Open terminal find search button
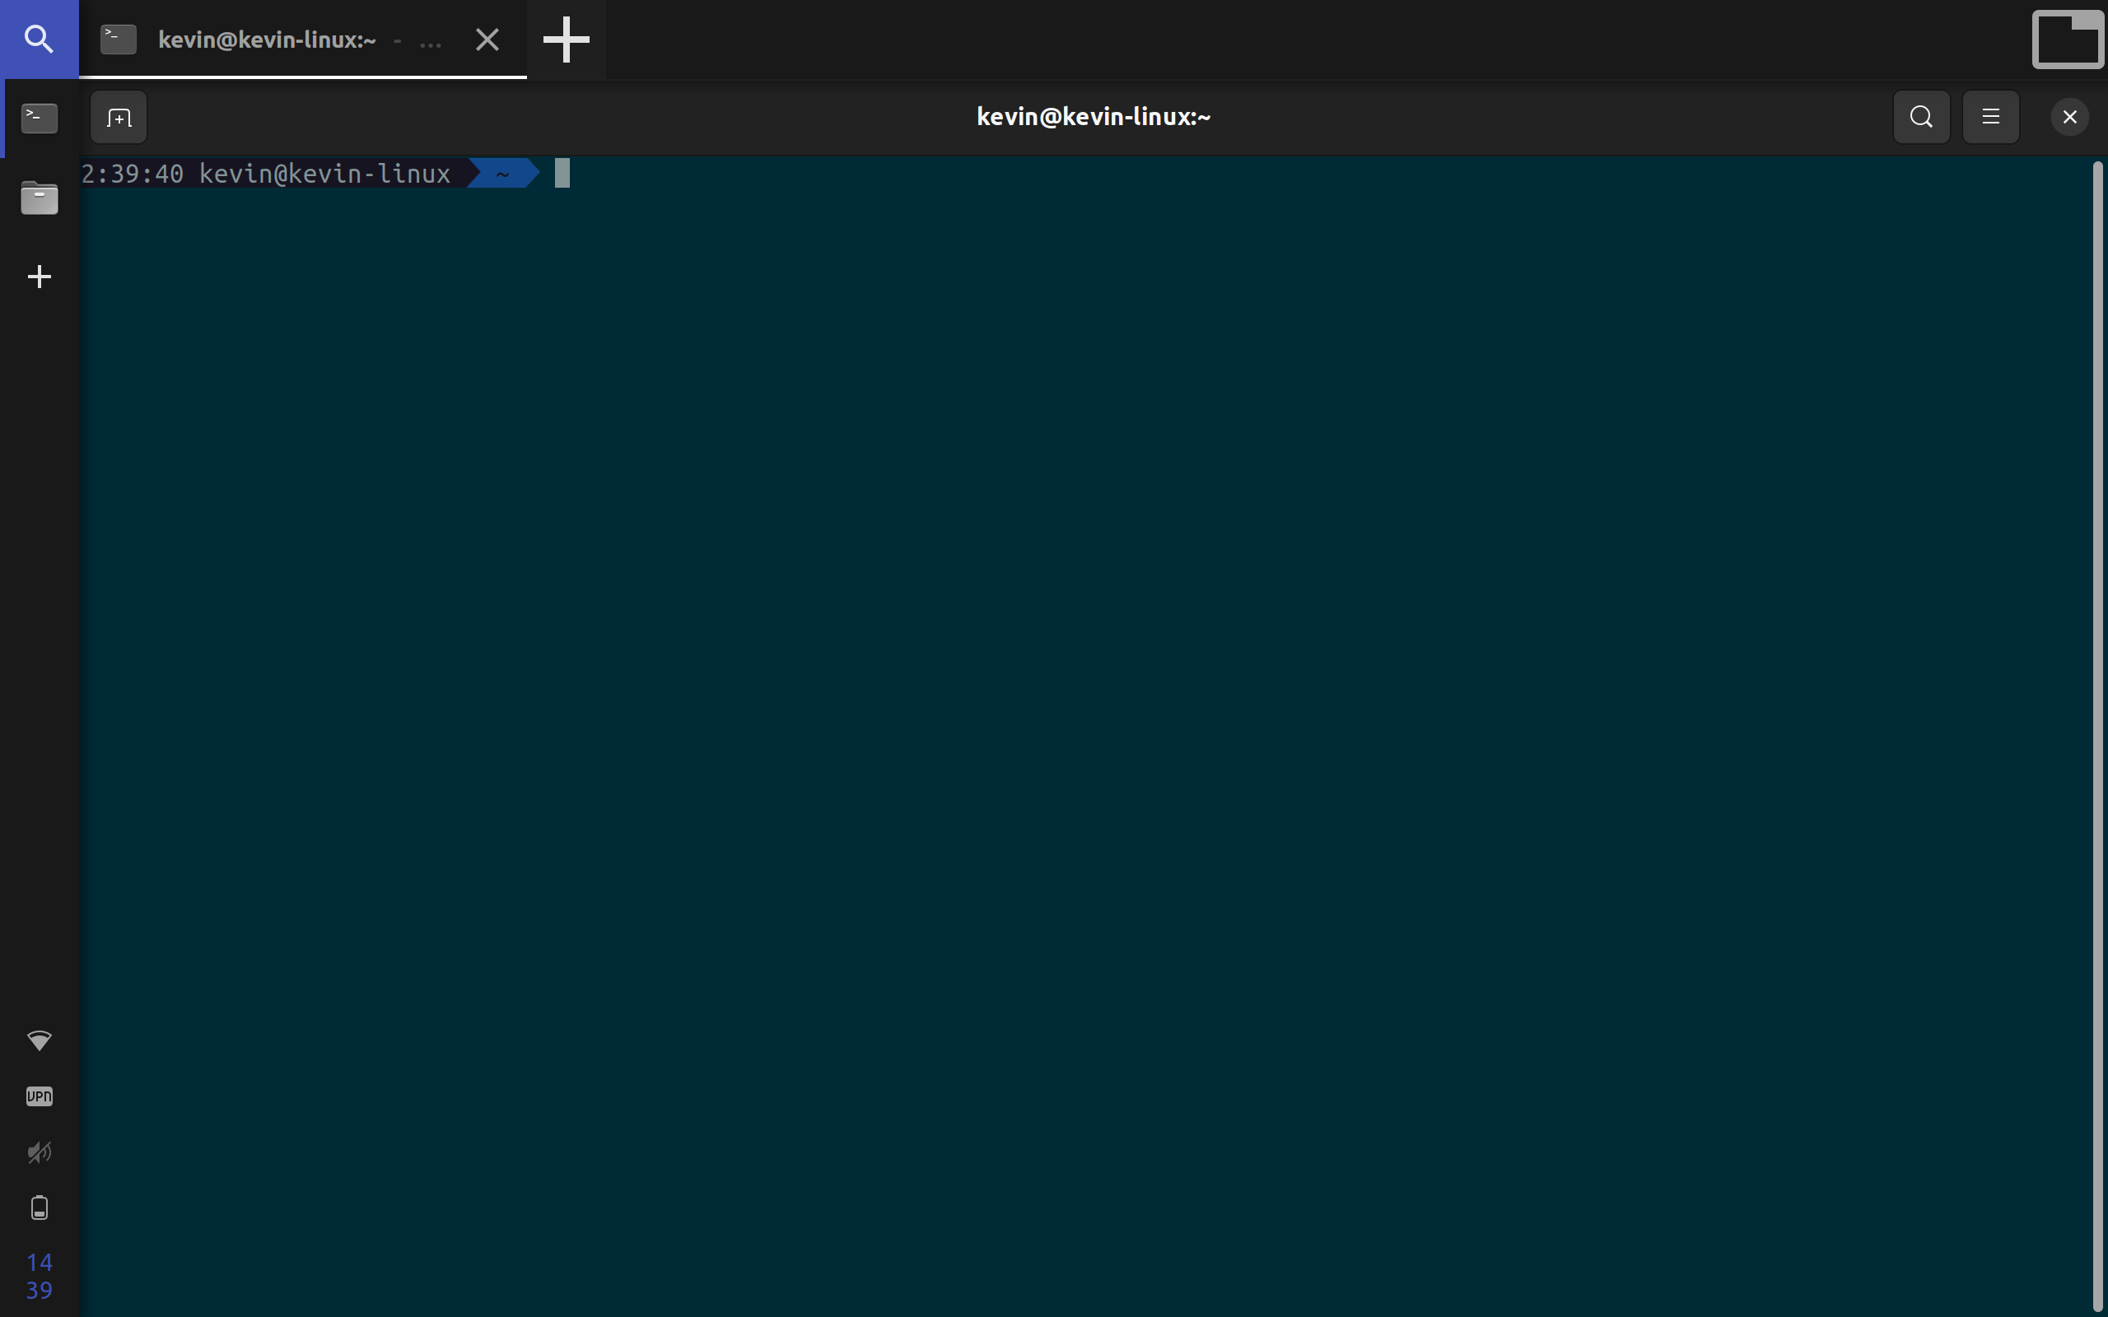Image resolution: width=2108 pixels, height=1317 pixels. [x=1921, y=117]
